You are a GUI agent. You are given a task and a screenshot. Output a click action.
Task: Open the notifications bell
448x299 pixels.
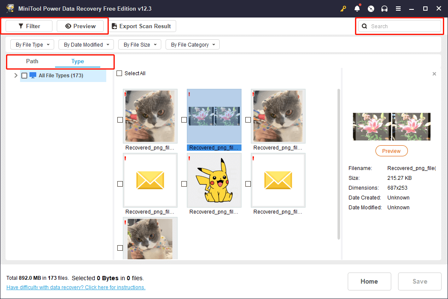coord(357,9)
